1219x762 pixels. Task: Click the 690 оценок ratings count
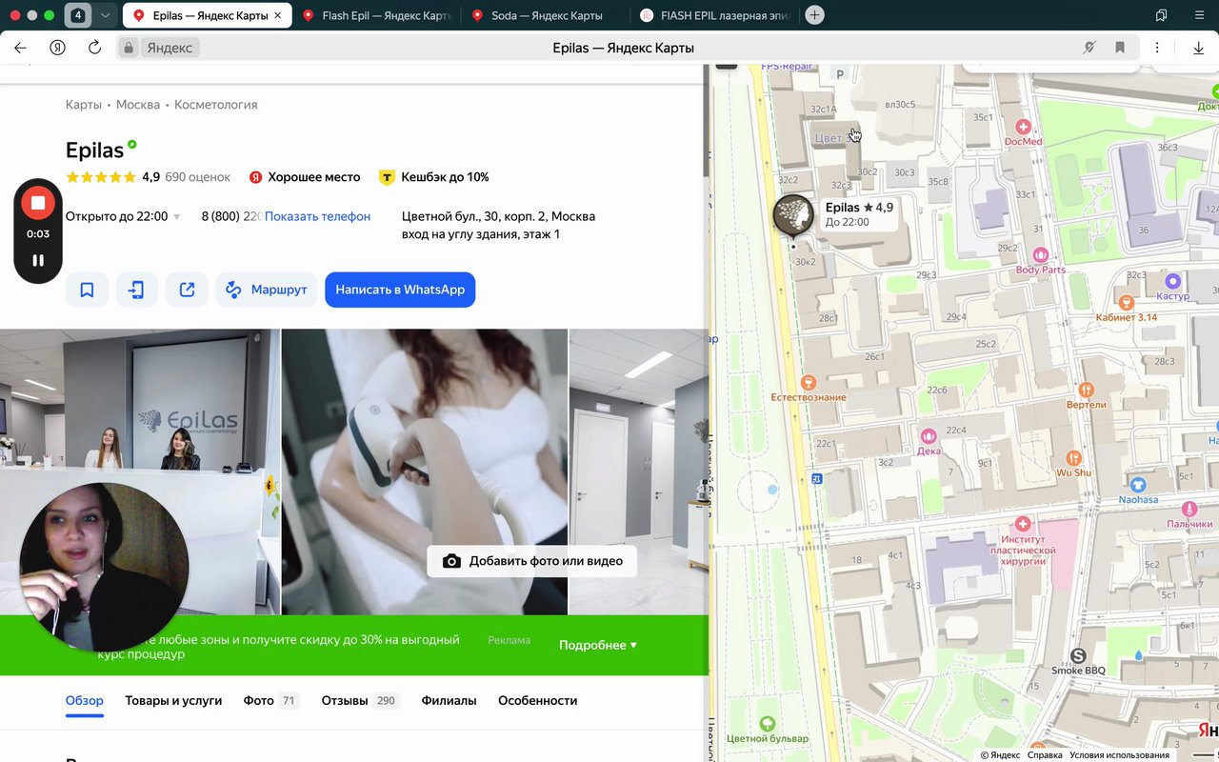[x=197, y=177]
